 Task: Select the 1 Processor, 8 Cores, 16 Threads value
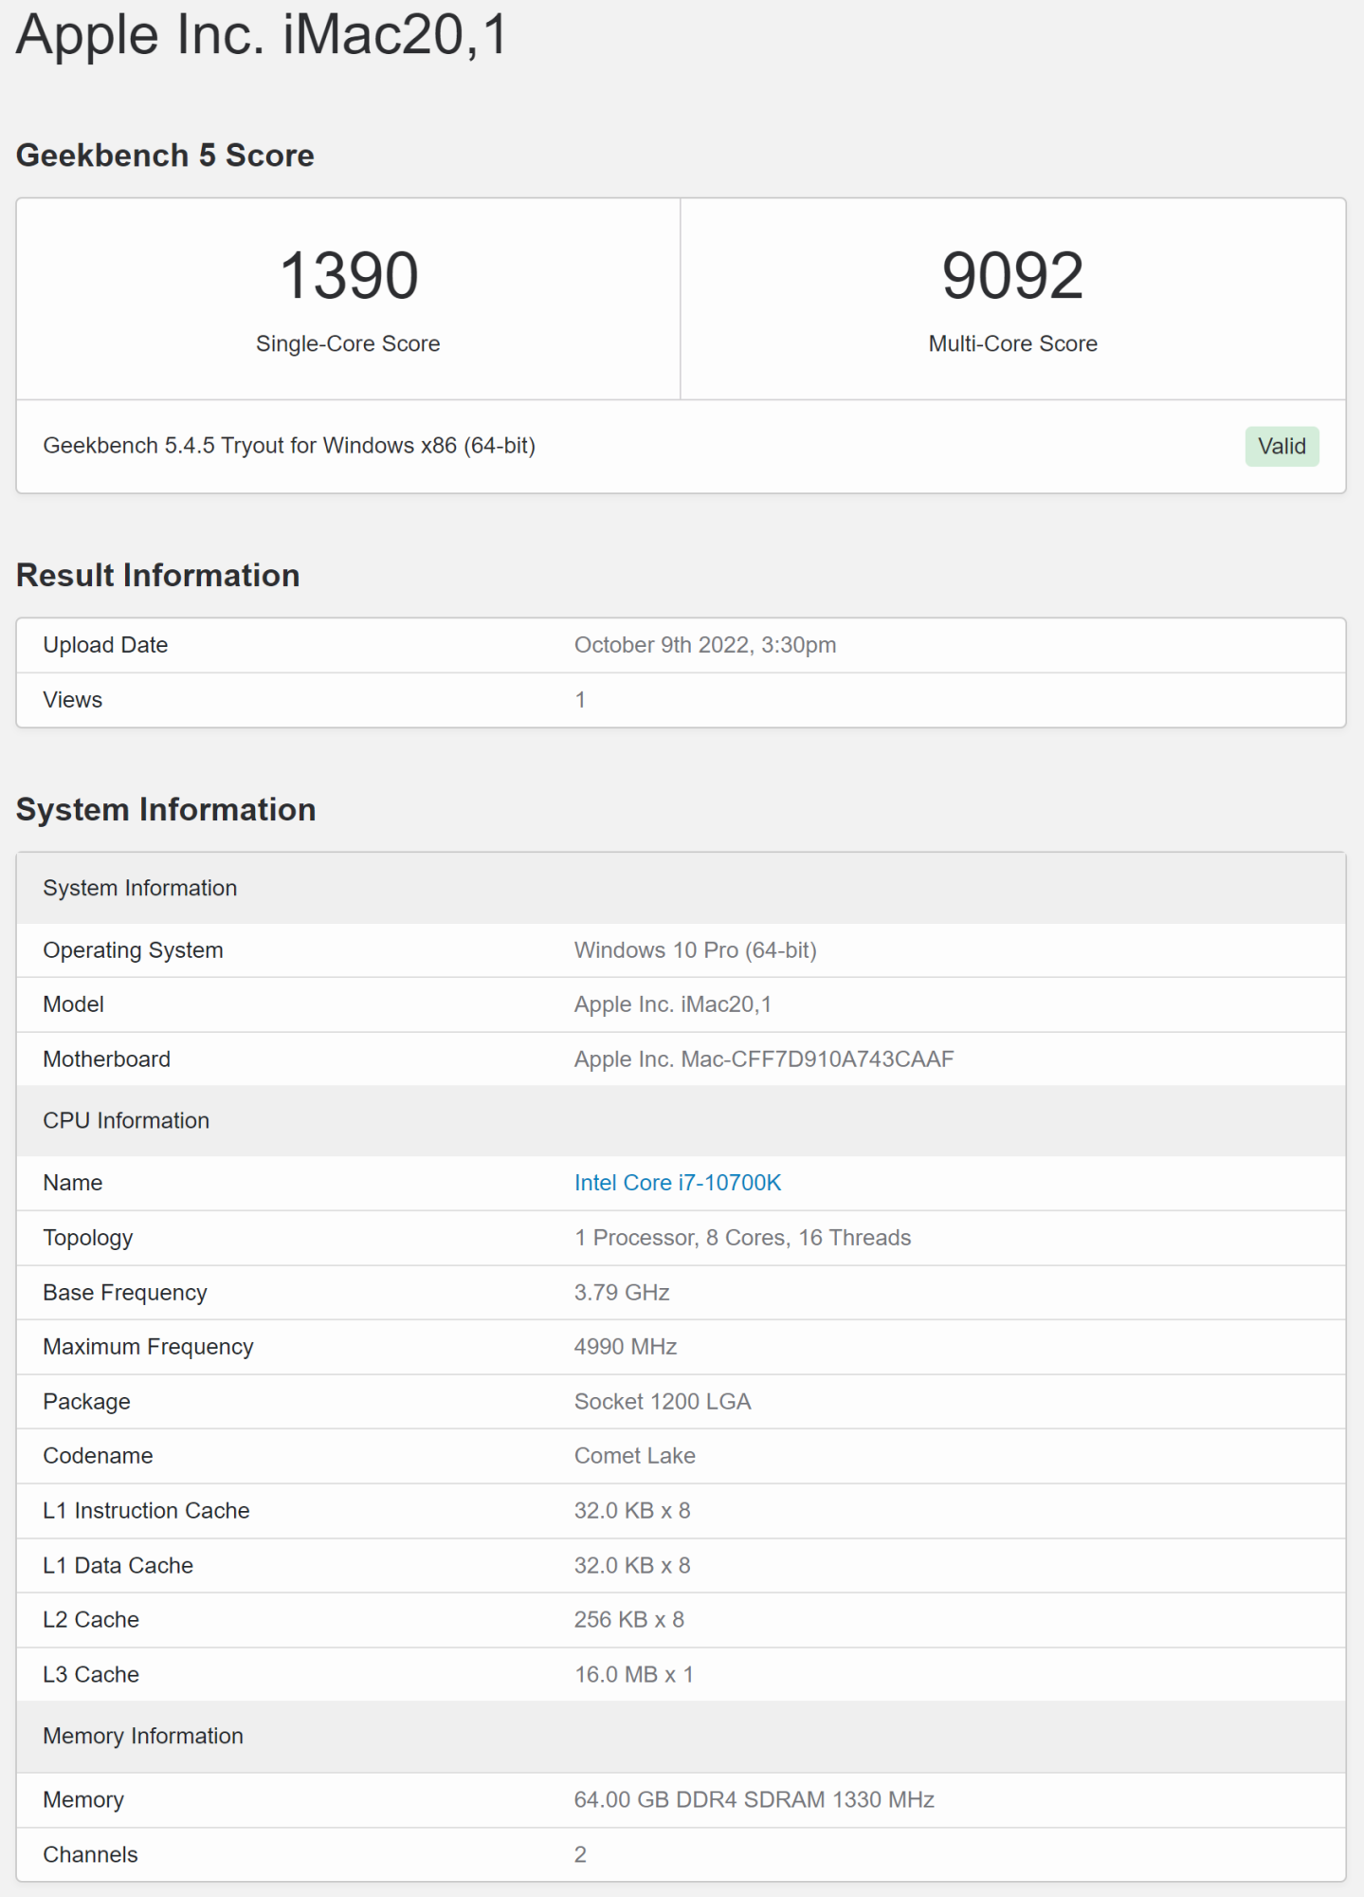point(742,1238)
